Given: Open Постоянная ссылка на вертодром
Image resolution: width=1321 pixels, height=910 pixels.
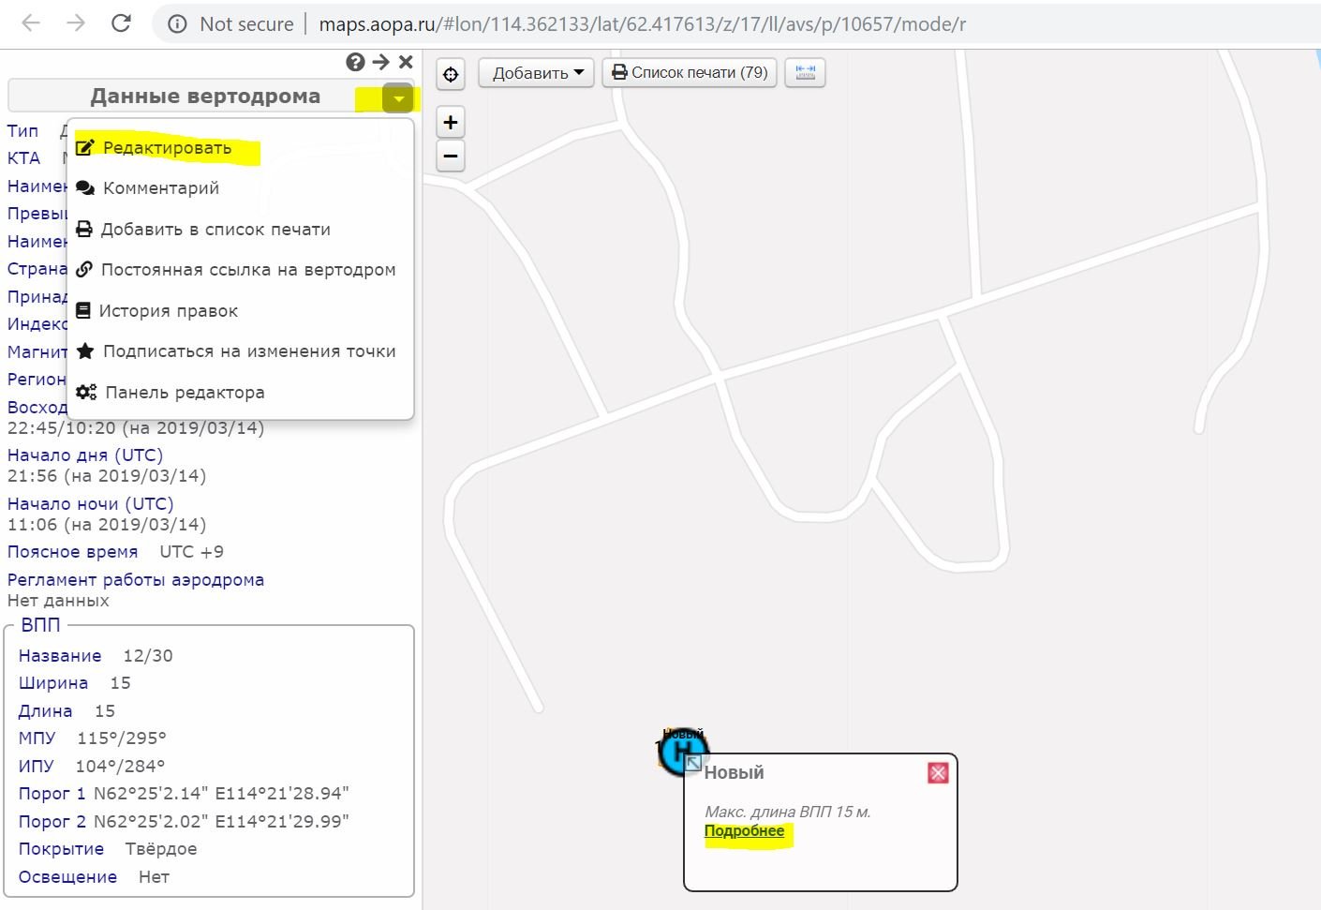Looking at the screenshot, I should (x=247, y=270).
